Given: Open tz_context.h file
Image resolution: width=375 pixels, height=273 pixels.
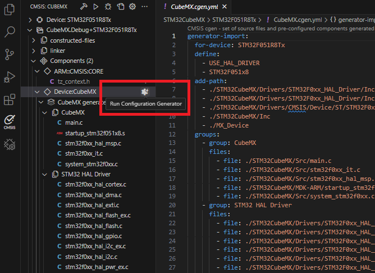Looking at the screenshot, I should 74,81.
